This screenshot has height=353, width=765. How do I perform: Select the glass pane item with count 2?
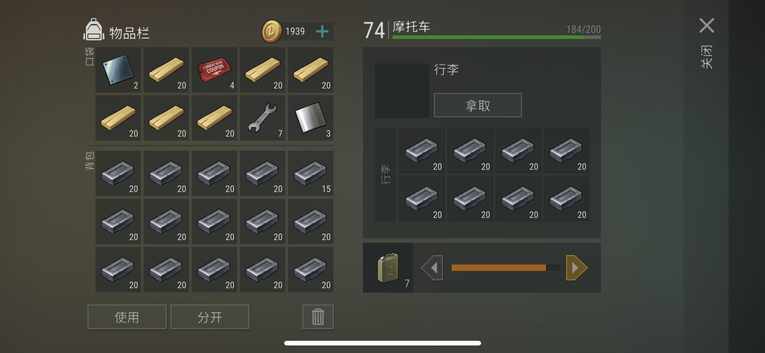(x=118, y=70)
